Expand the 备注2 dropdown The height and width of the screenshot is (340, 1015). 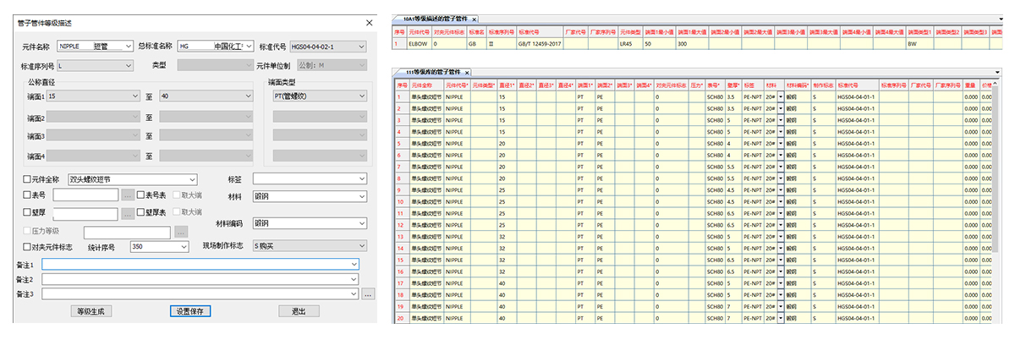point(201,279)
